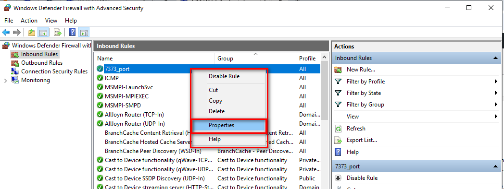Choose Copy from the context menu
Screen dimensions: 504x189
pos(228,101)
